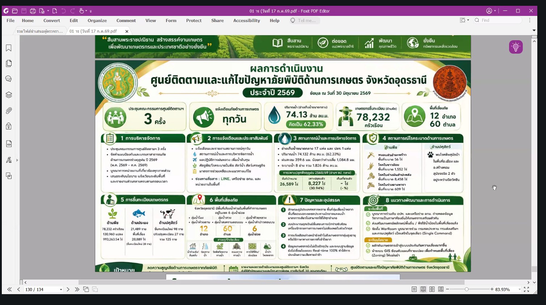The height and width of the screenshot is (305, 546).
Task: Expand the user account dropdown arrow
Action: tap(495, 11)
